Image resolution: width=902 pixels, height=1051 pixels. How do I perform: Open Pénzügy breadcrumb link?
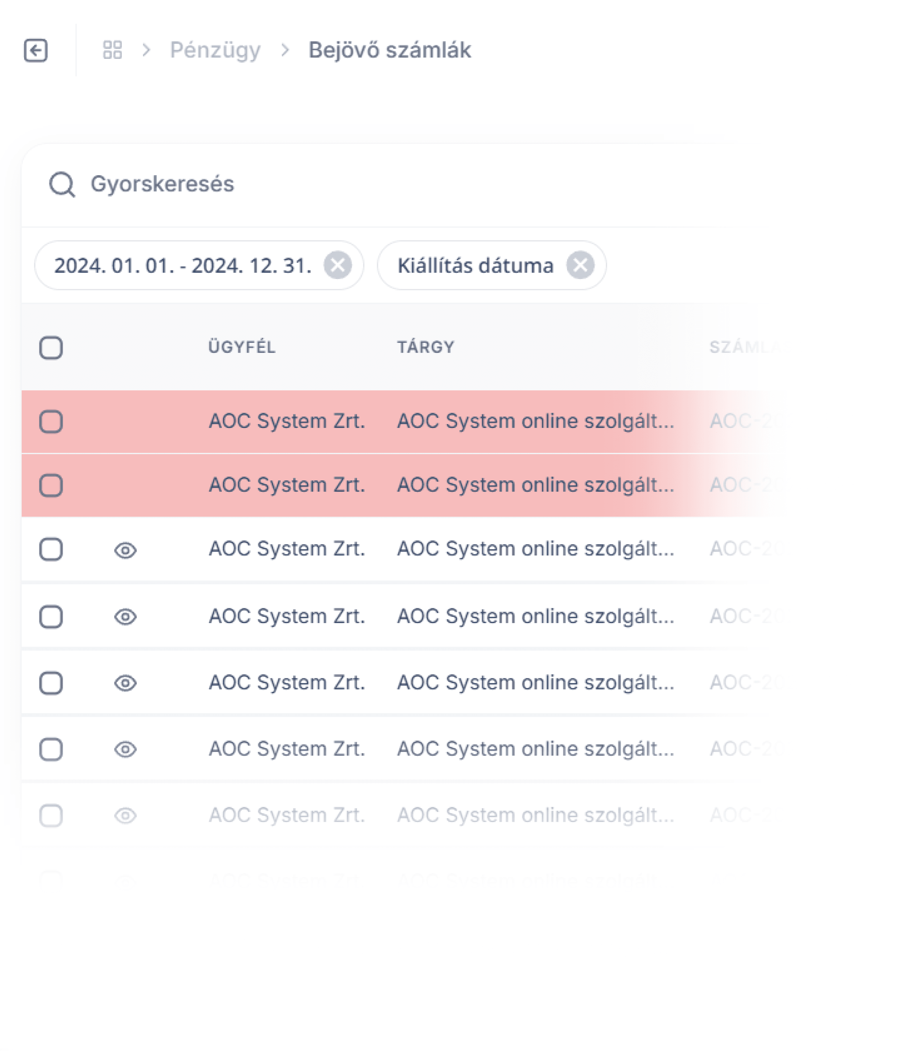[215, 50]
